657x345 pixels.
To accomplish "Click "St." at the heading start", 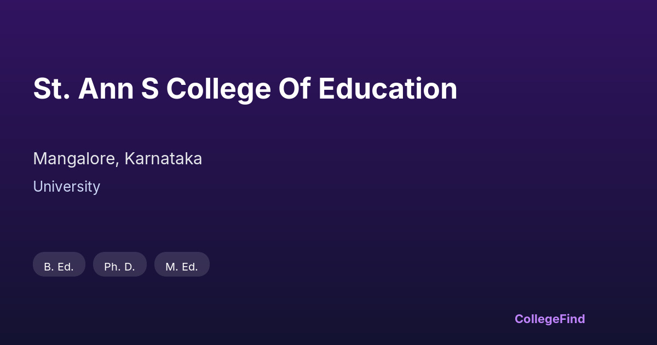I will pos(51,89).
